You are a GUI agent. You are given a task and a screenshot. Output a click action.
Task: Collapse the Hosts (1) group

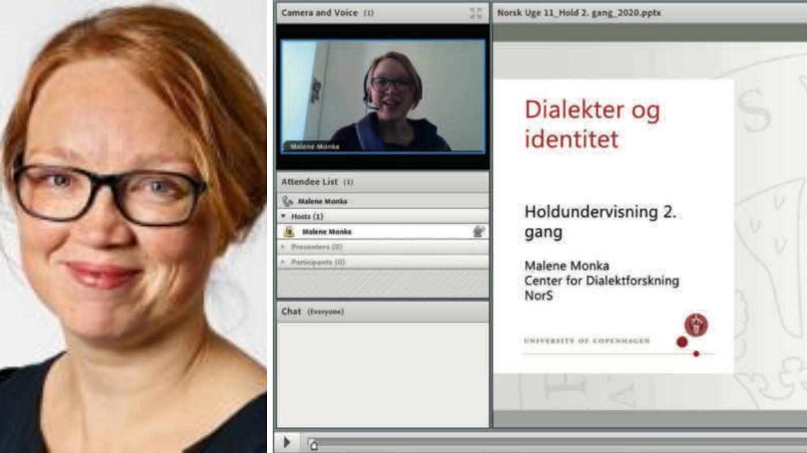pos(284,216)
